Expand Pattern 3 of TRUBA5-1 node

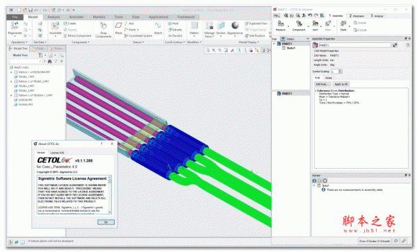click(11, 95)
